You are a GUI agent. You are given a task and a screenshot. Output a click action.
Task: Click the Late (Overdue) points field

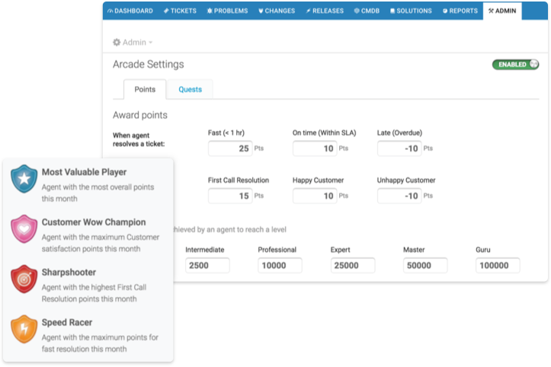pos(399,148)
